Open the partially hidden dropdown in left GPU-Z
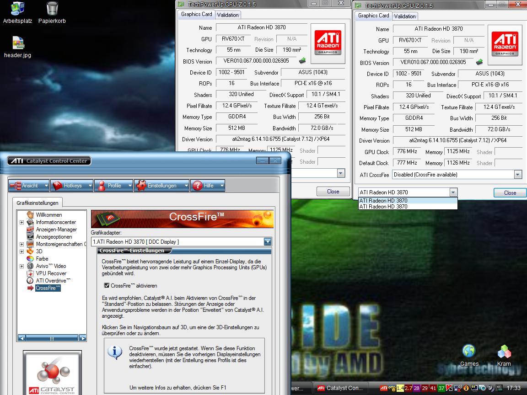Image resolution: width=527 pixels, height=395 pixels. coord(341,173)
